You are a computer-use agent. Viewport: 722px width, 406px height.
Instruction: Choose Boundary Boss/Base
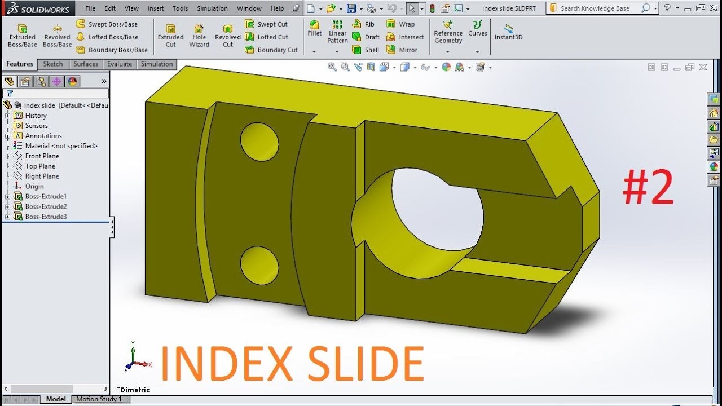[x=112, y=50]
